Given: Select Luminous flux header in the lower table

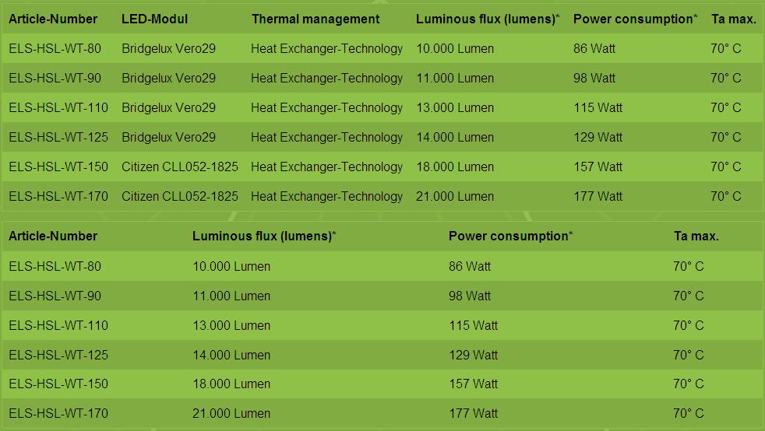Looking at the screenshot, I should pyautogui.click(x=264, y=236).
